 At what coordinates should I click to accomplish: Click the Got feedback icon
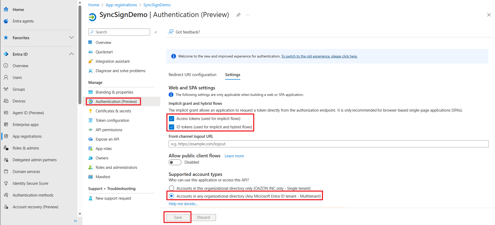tap(171, 32)
